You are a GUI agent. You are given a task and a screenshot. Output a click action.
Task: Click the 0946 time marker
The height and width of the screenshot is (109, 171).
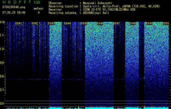(100, 23)
